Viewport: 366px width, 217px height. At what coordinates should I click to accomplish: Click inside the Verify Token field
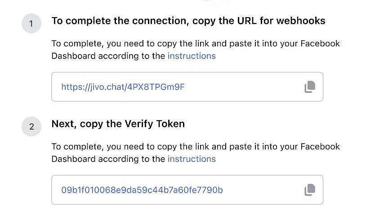[x=261, y=190]
